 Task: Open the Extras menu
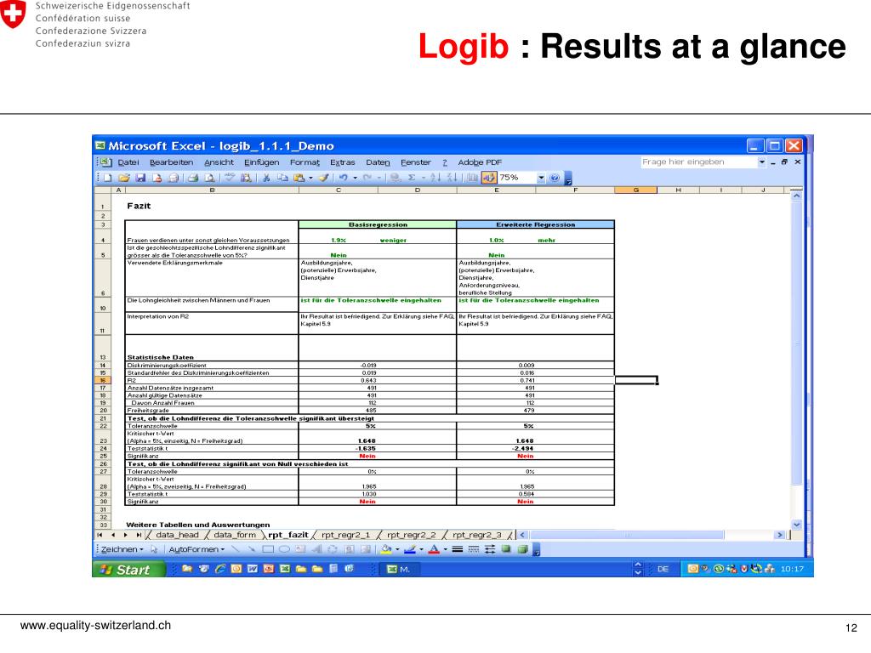(342, 162)
